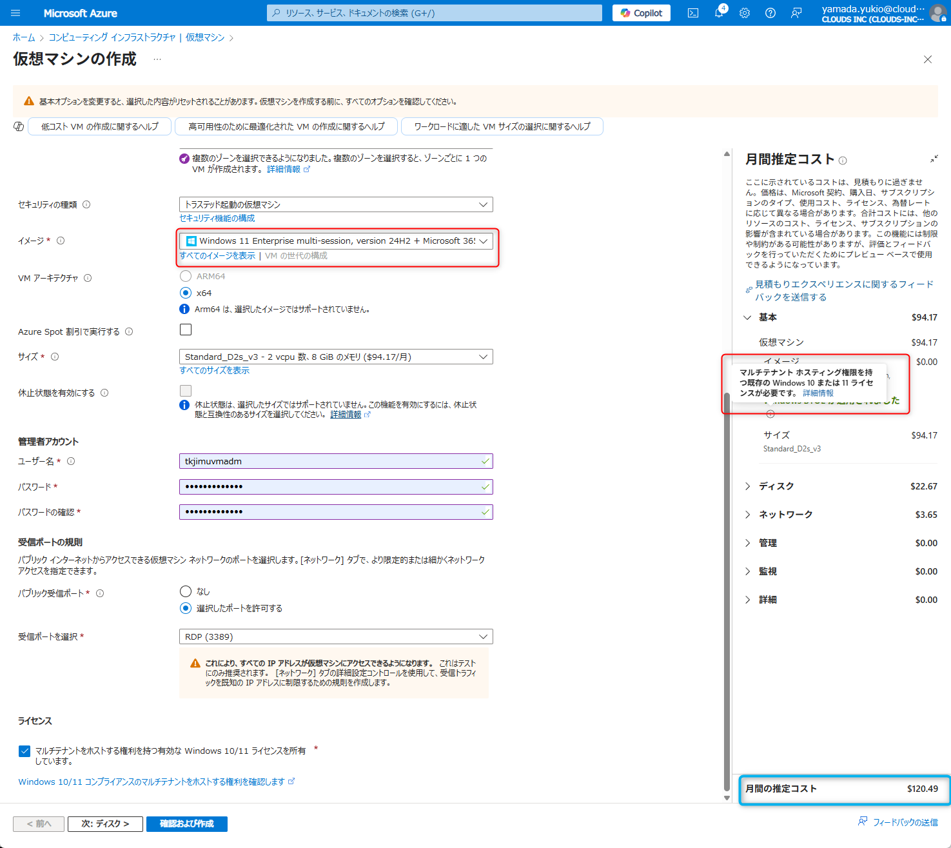This screenshot has height=848, width=951.
Task: Show info tooltip for パブリック受信ポート
Action: (100, 593)
